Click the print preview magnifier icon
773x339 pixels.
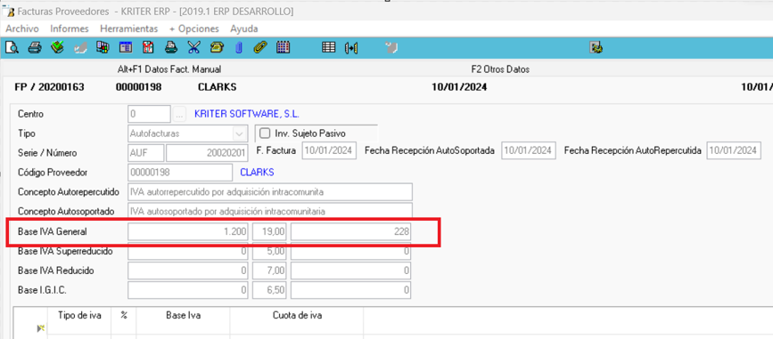tap(12, 48)
